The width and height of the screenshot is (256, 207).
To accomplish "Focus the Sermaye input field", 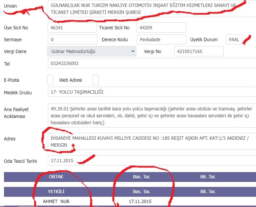I will [73, 39].
